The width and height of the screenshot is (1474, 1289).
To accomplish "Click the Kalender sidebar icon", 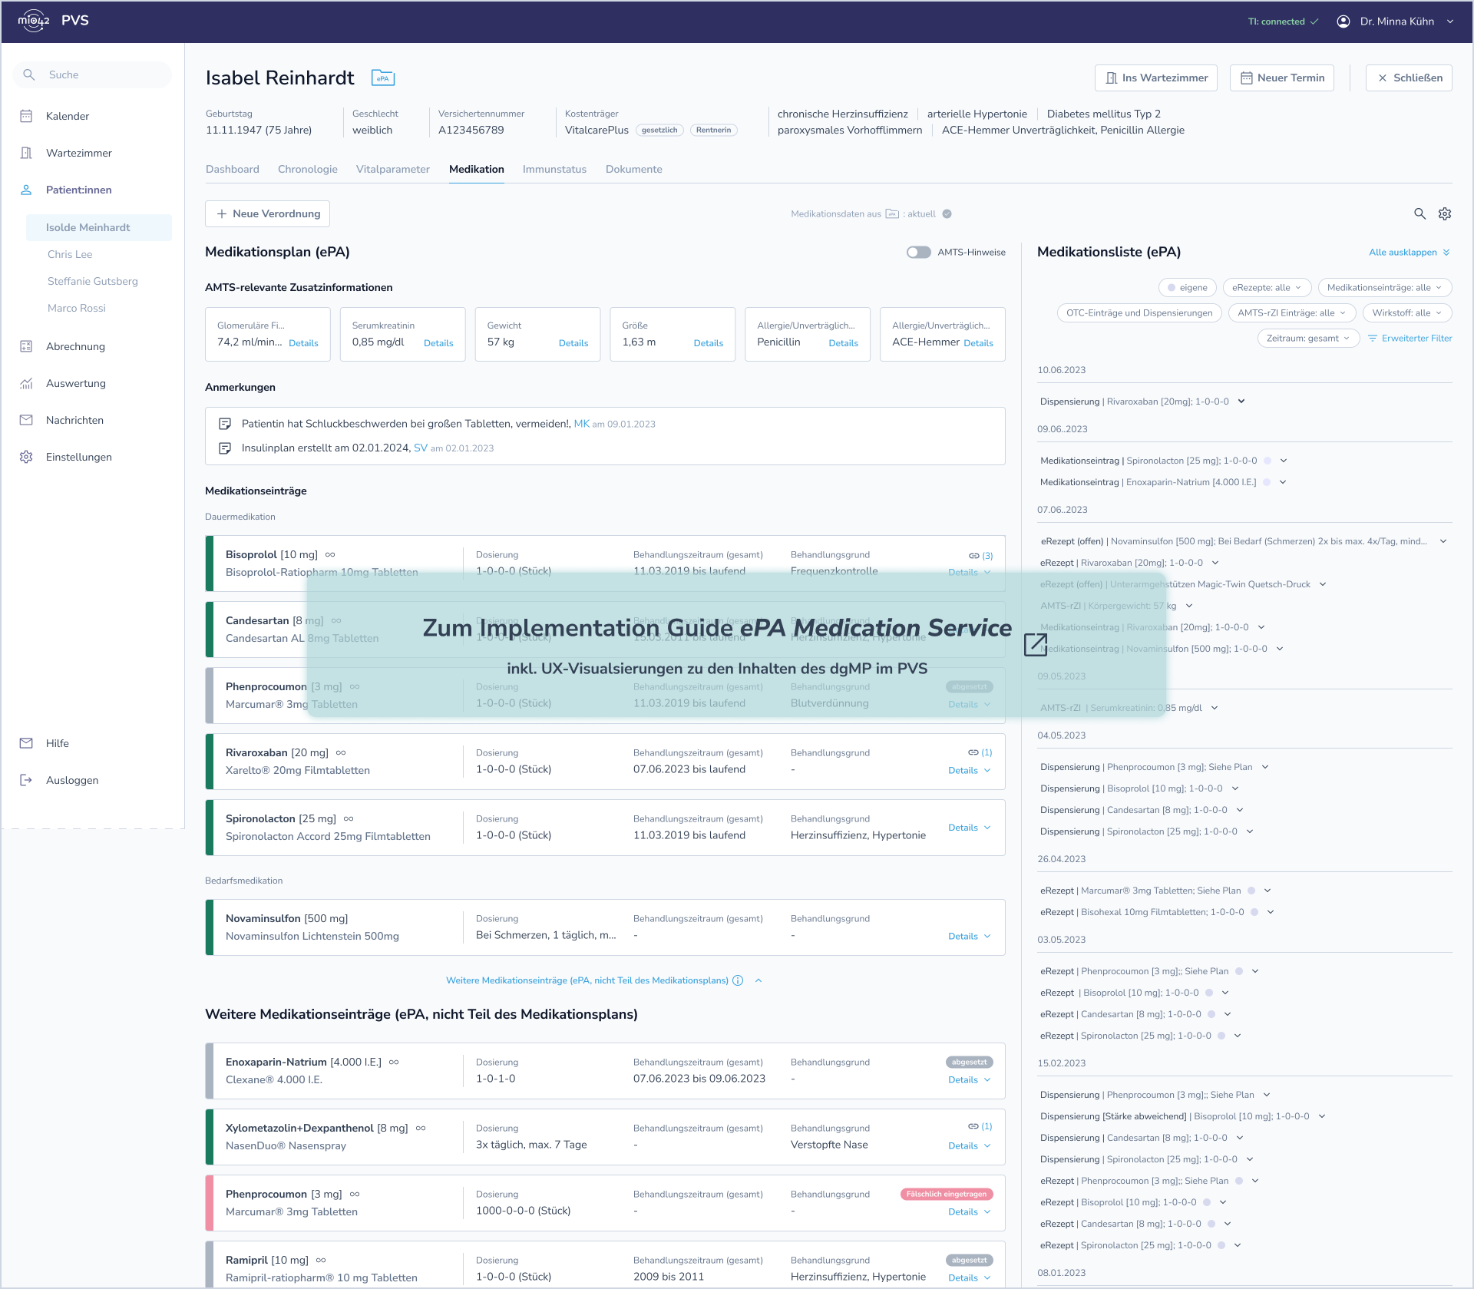I will pyautogui.click(x=26, y=116).
